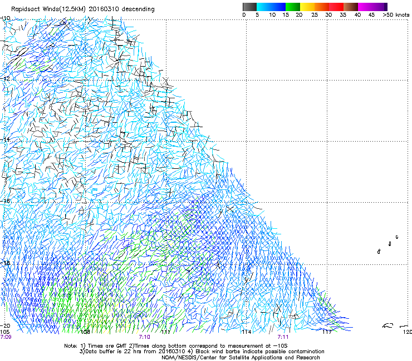Click the green 15-20 knots legend swatch

(x=292, y=7)
